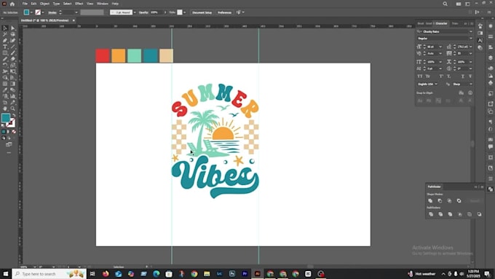Toggle Strikethrough in Character panel
The width and height of the screenshot is (495, 279).
click(x=470, y=76)
